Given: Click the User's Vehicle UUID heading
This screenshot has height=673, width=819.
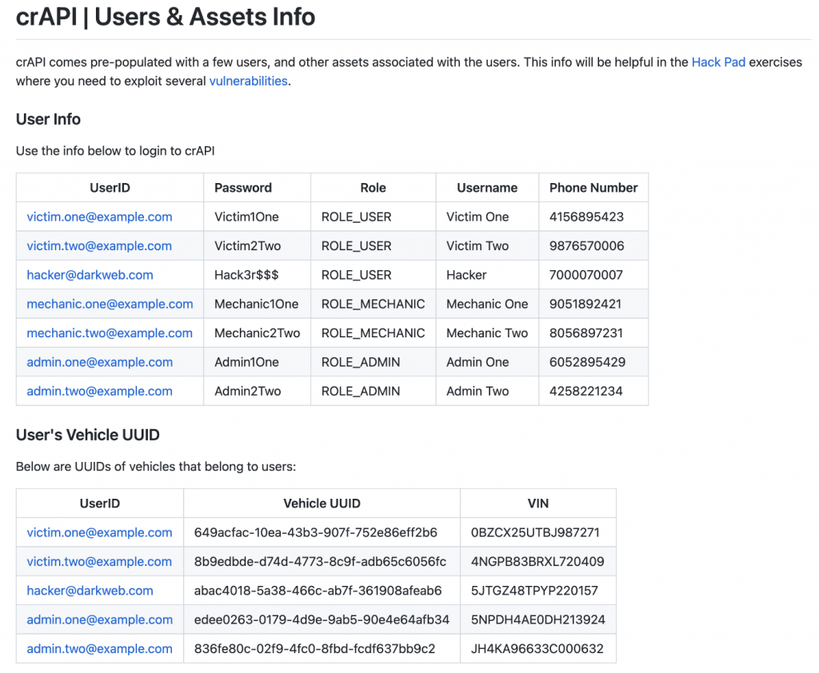Looking at the screenshot, I should click(x=88, y=435).
